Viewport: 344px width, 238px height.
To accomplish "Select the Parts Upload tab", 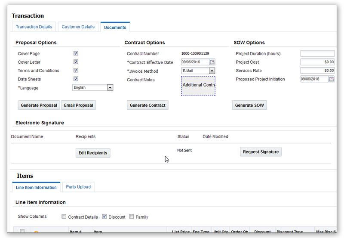I will pyautogui.click(x=78, y=187).
